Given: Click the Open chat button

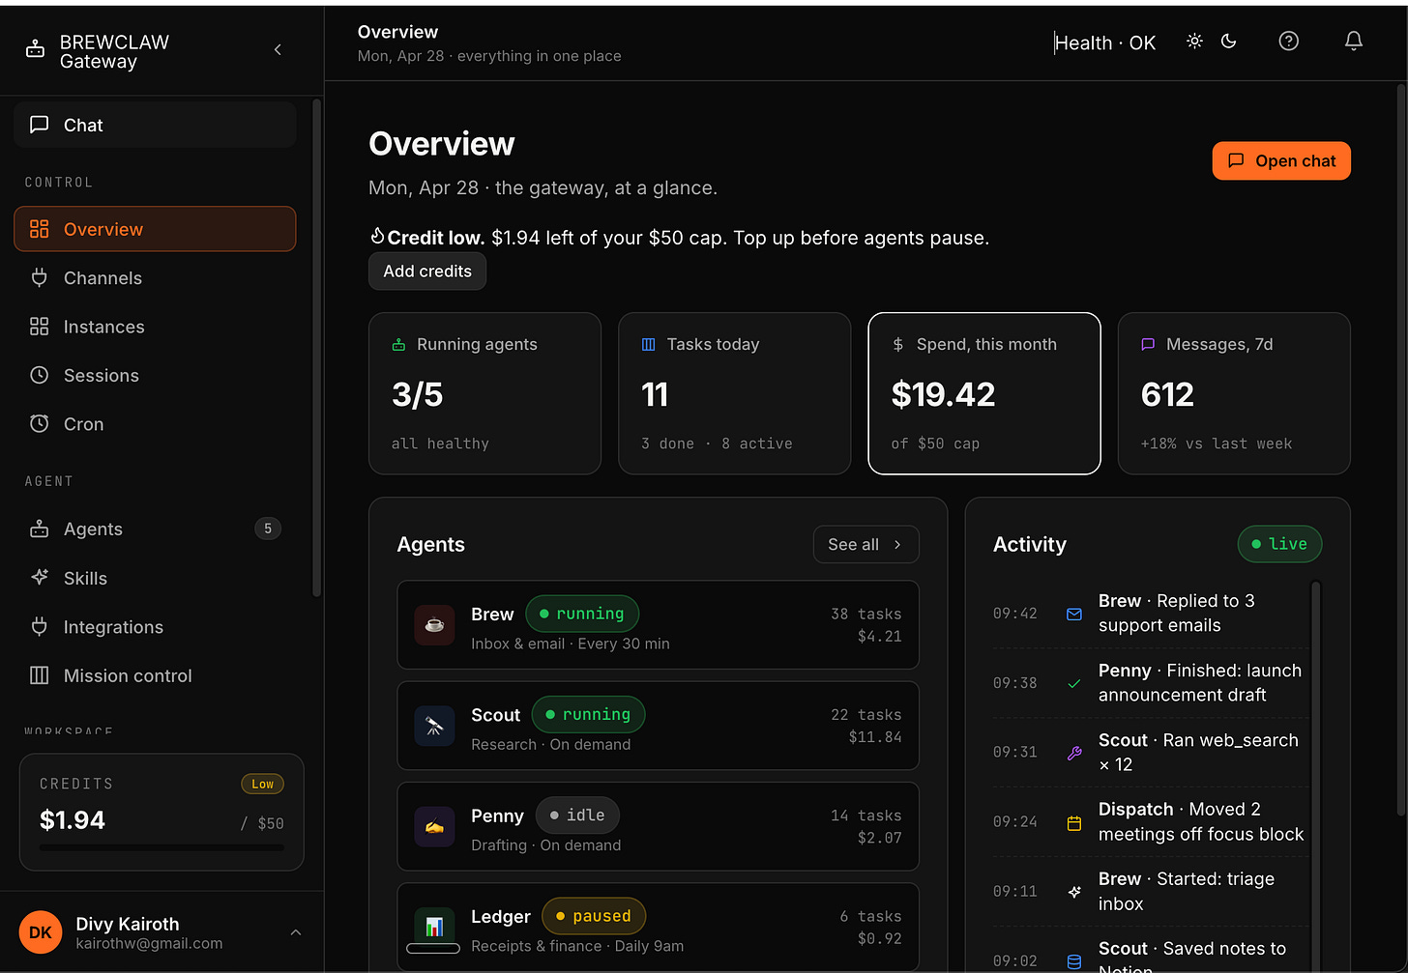Looking at the screenshot, I should click(x=1281, y=161).
